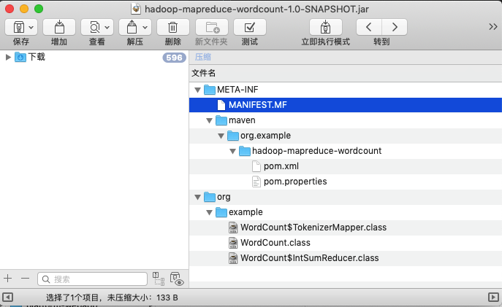Click the search magnifier icon

point(46,279)
